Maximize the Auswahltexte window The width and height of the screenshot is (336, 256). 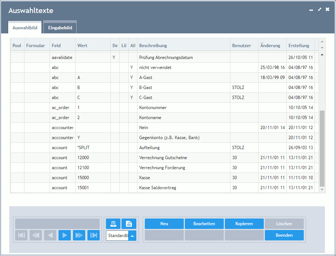tap(319, 9)
